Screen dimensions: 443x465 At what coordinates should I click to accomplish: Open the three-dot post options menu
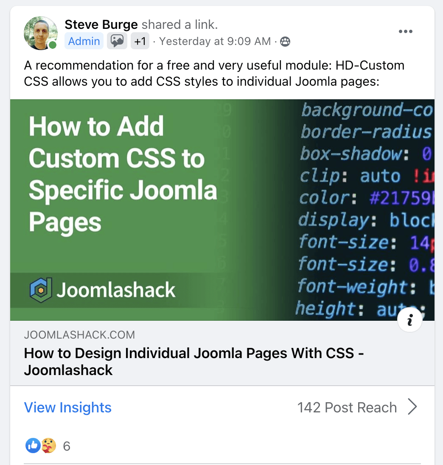[405, 31]
